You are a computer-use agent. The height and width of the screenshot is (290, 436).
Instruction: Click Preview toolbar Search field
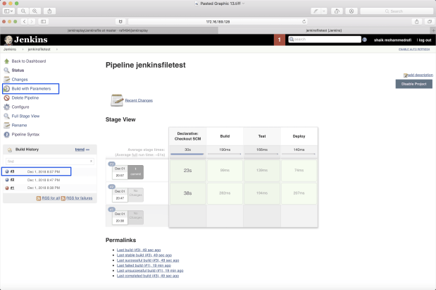pos(397,11)
